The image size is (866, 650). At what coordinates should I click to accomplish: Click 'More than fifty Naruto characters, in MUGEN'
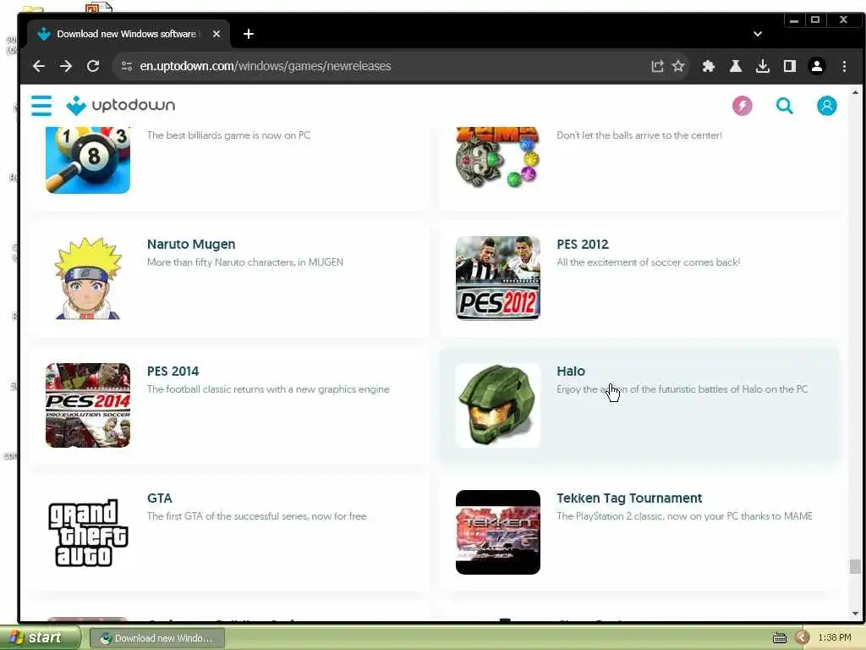[245, 262]
